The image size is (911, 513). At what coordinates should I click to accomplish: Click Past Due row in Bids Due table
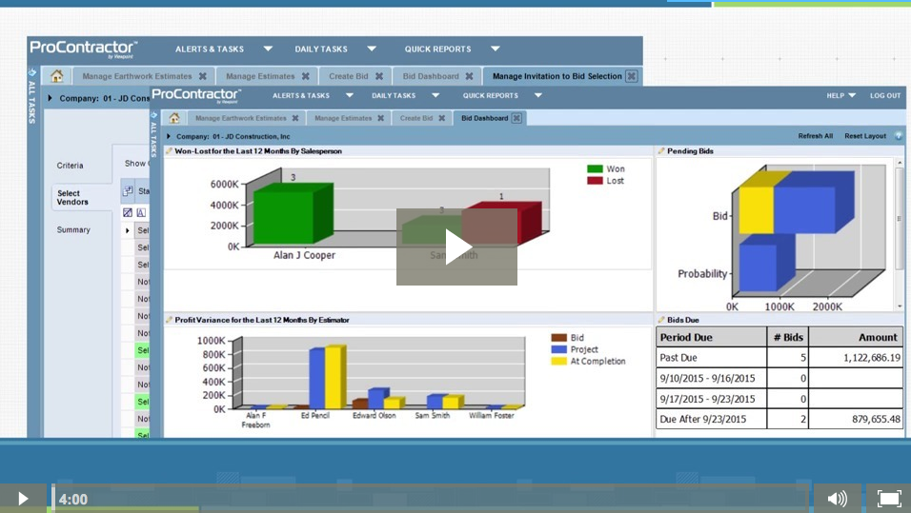[779, 358]
